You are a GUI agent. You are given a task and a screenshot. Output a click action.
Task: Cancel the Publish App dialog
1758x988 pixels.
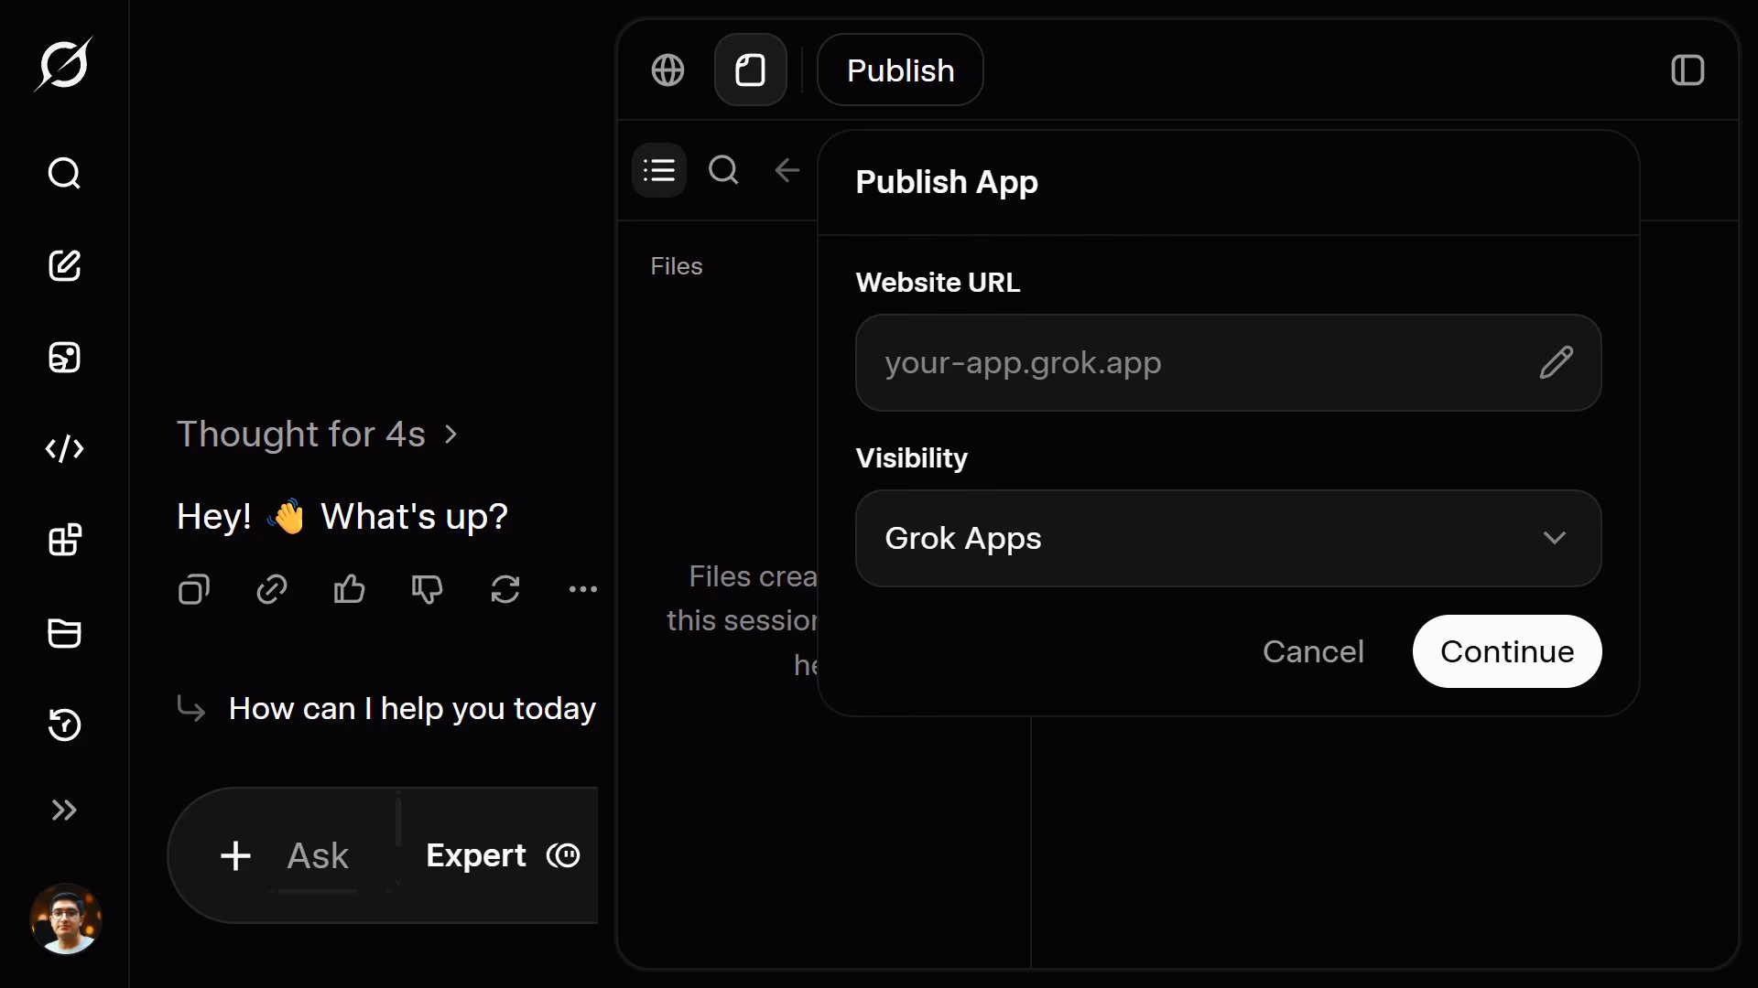pos(1313,651)
